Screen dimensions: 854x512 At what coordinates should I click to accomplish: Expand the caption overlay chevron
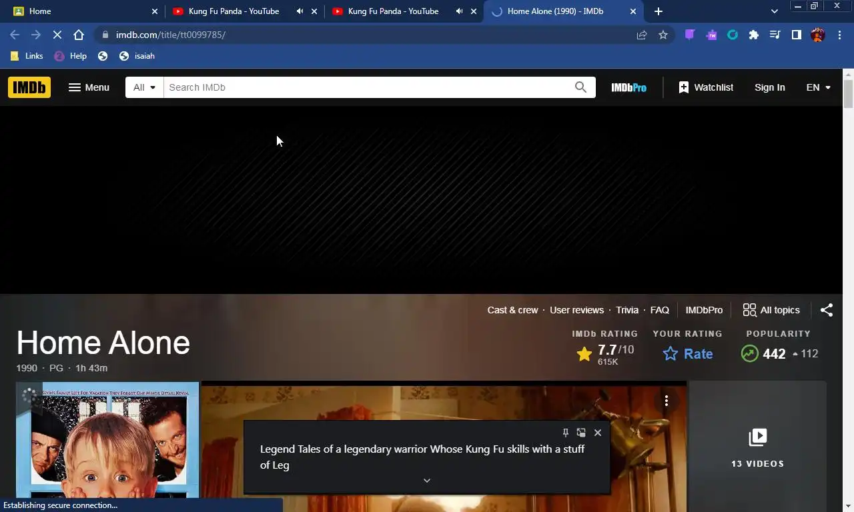click(427, 481)
